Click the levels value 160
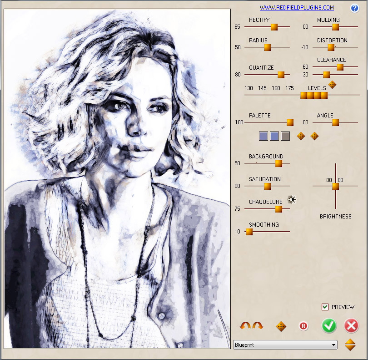 276,88
